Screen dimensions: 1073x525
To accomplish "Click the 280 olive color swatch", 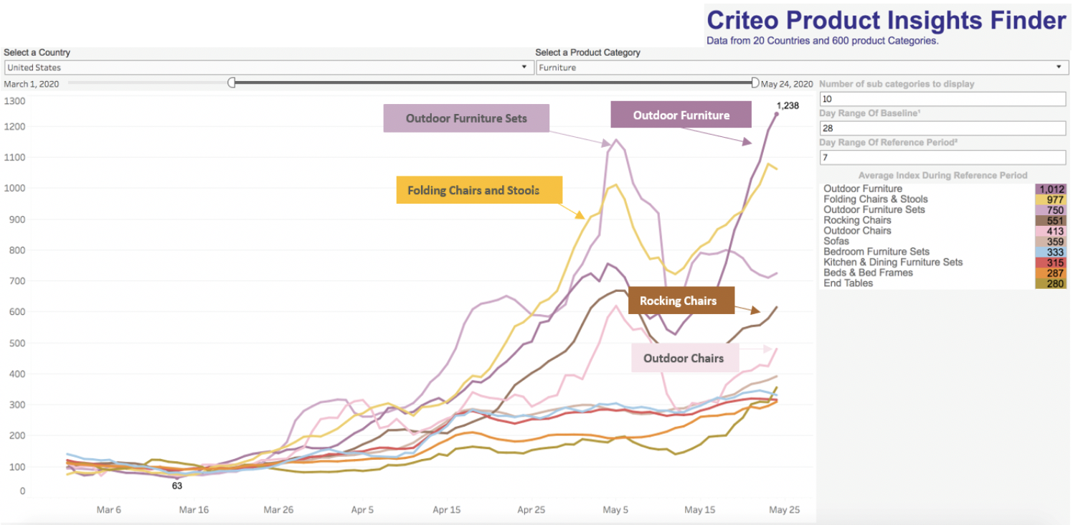I will pyautogui.click(x=1051, y=283).
